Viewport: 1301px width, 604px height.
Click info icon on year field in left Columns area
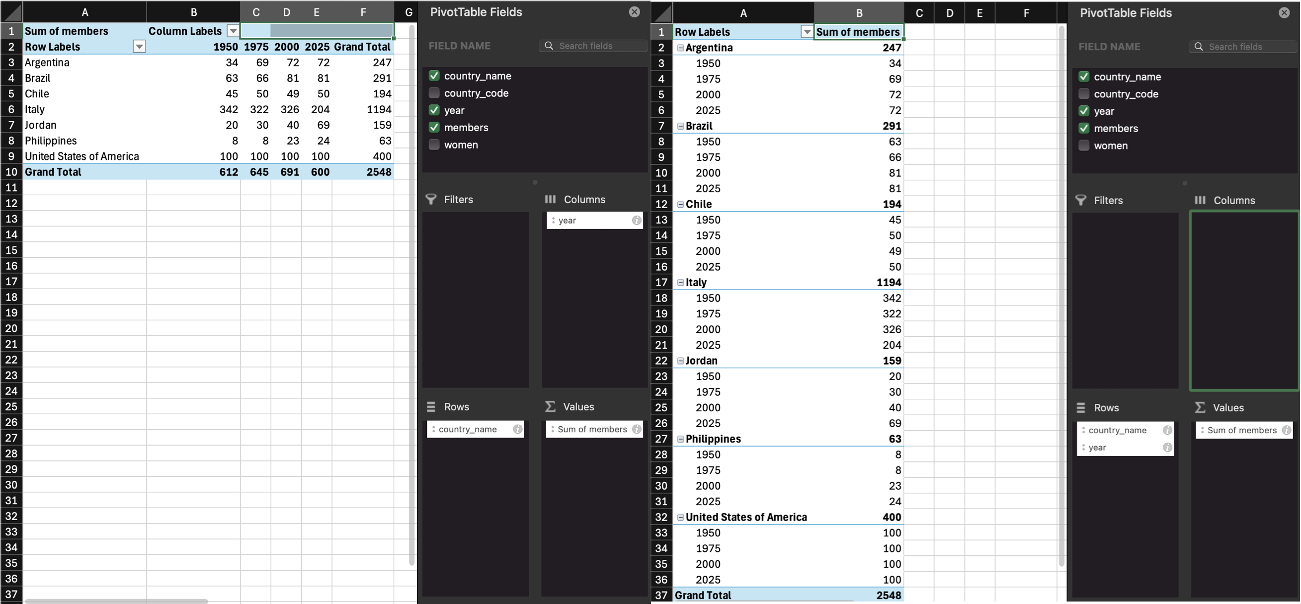pos(637,220)
